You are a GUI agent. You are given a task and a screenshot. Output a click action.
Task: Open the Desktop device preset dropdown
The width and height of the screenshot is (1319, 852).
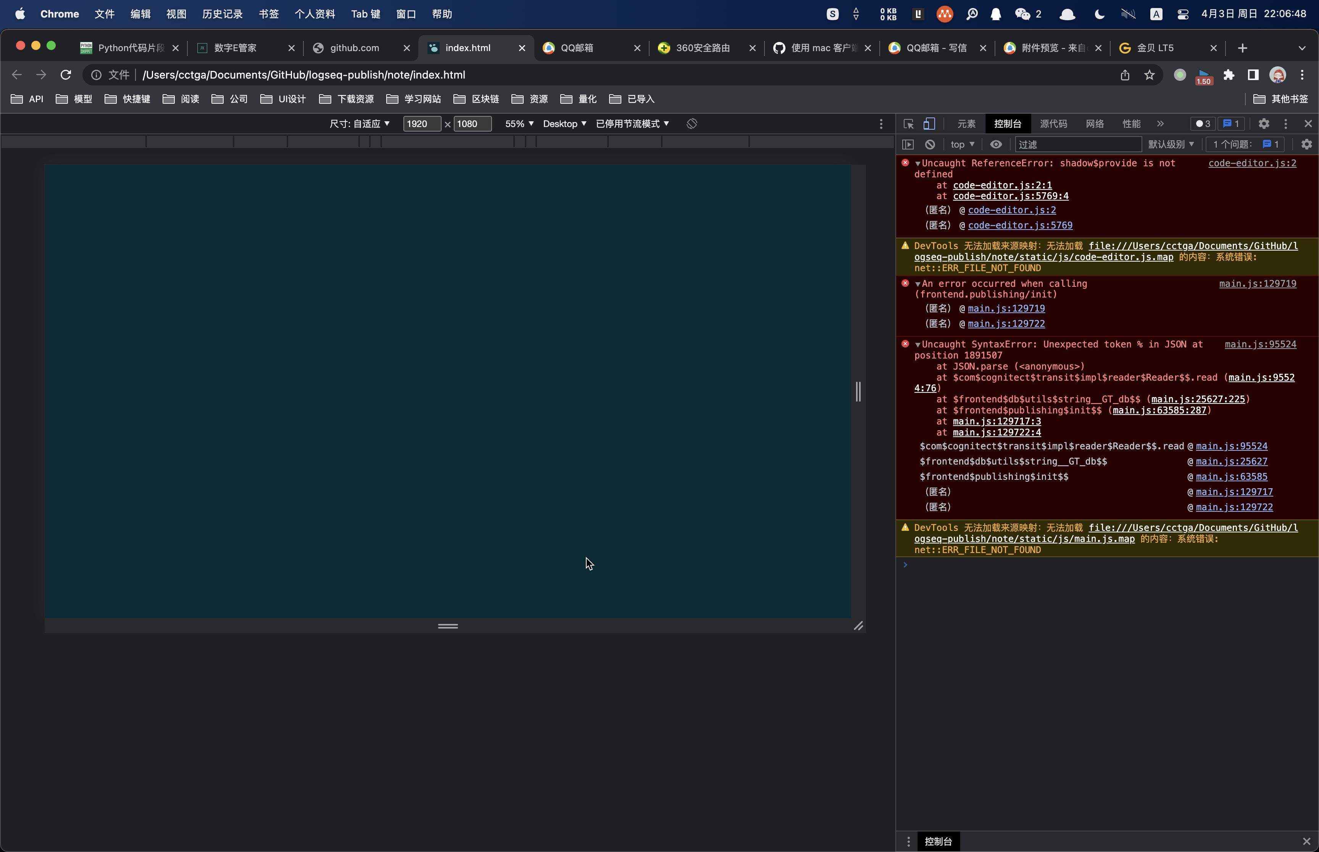(564, 124)
